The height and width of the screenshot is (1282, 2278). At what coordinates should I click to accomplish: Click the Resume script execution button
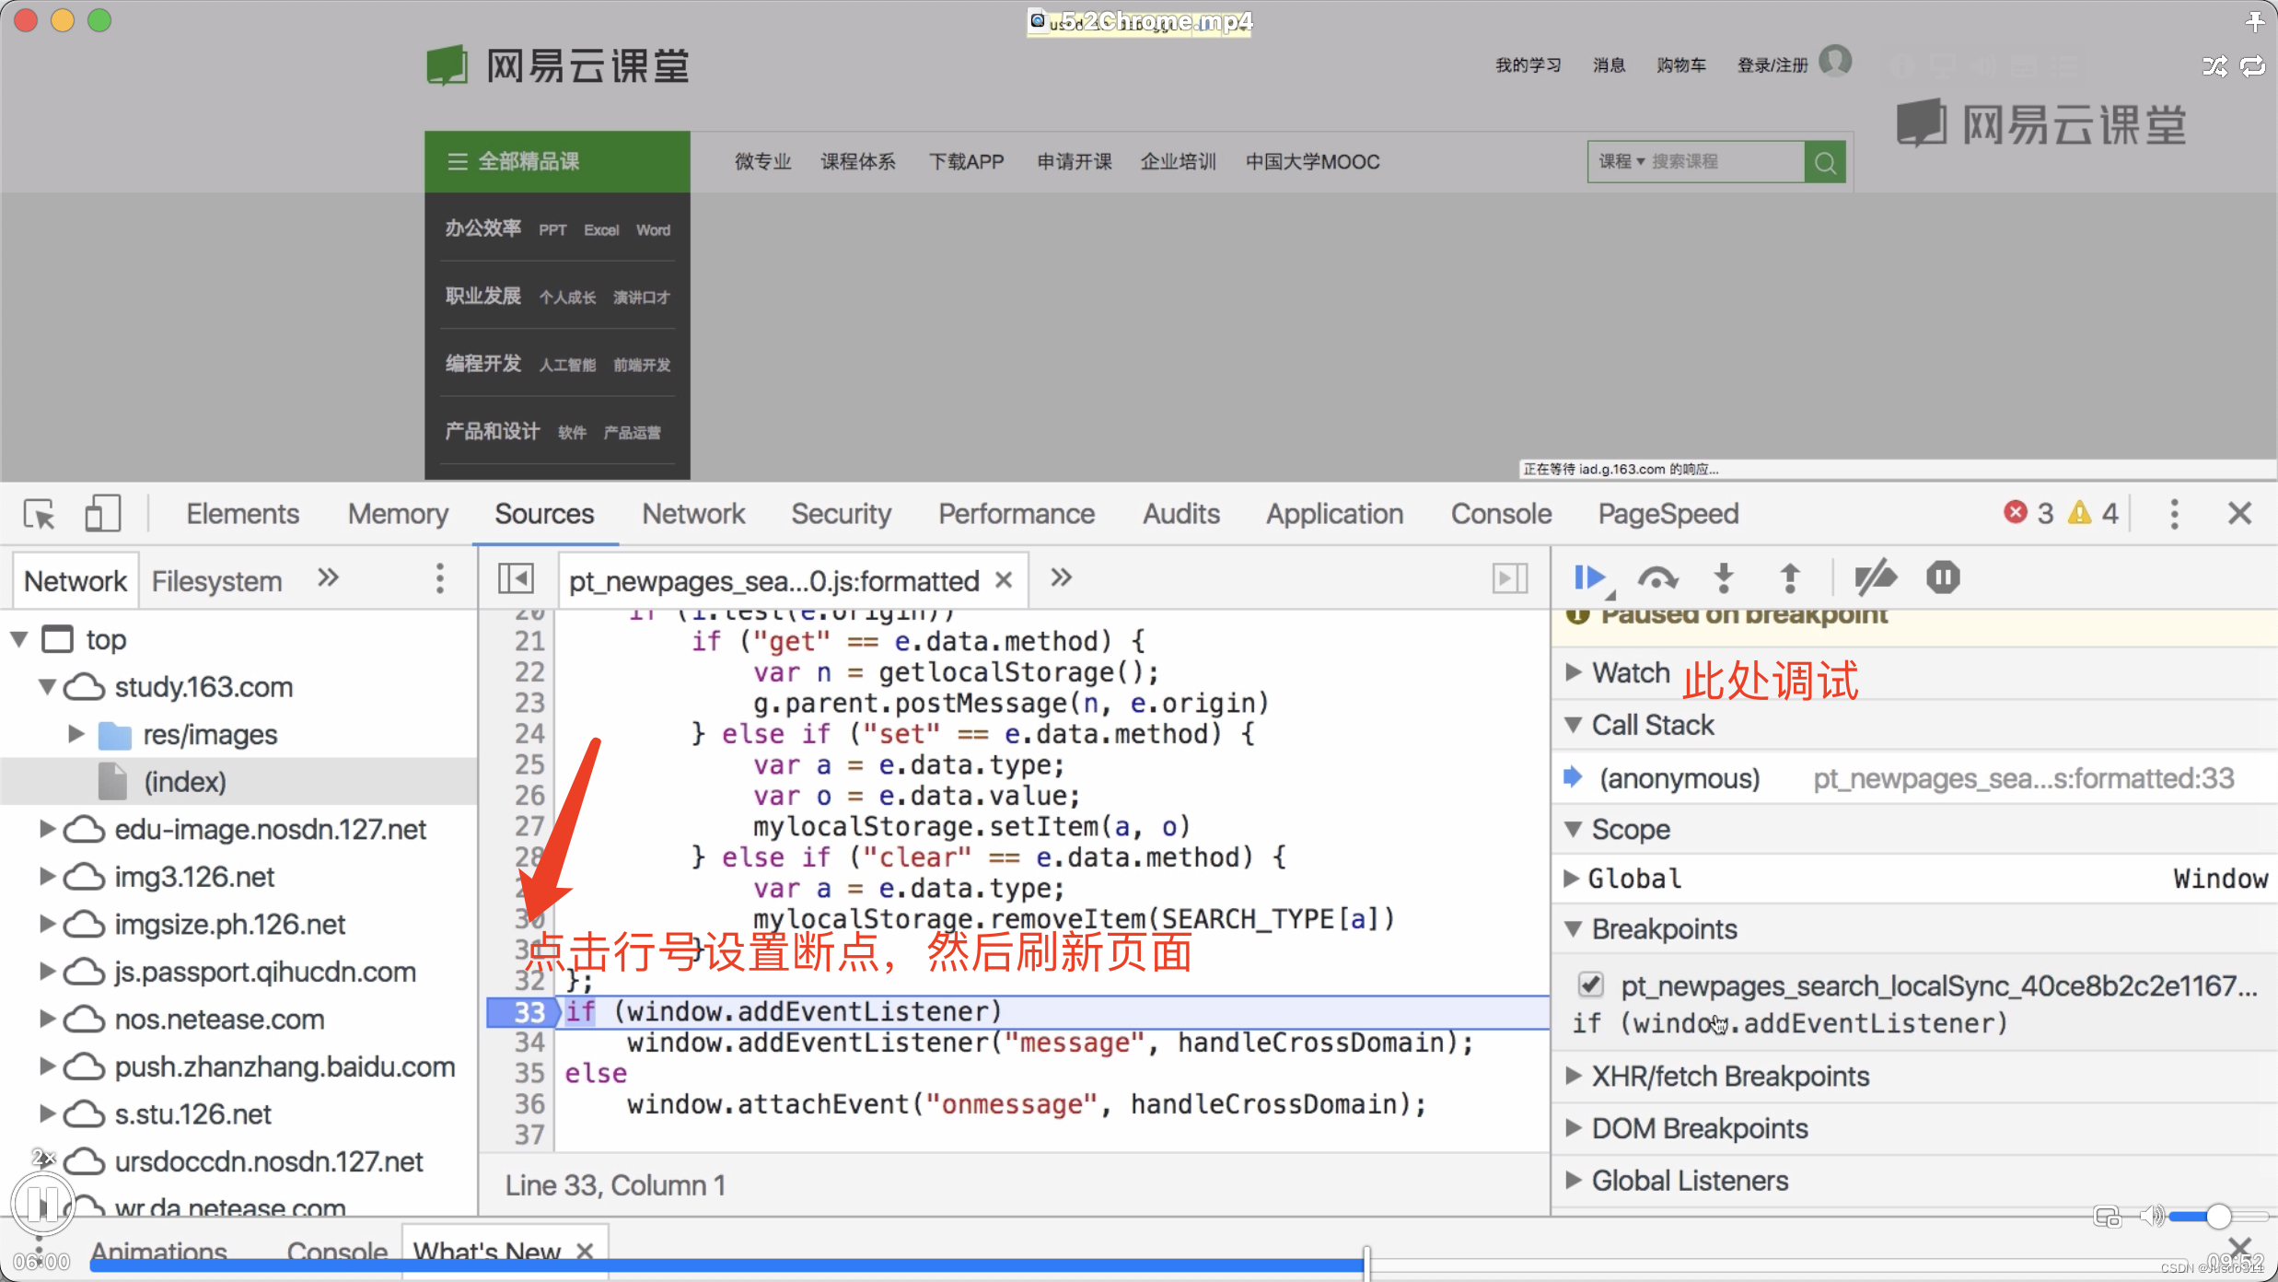pyautogui.click(x=1589, y=578)
